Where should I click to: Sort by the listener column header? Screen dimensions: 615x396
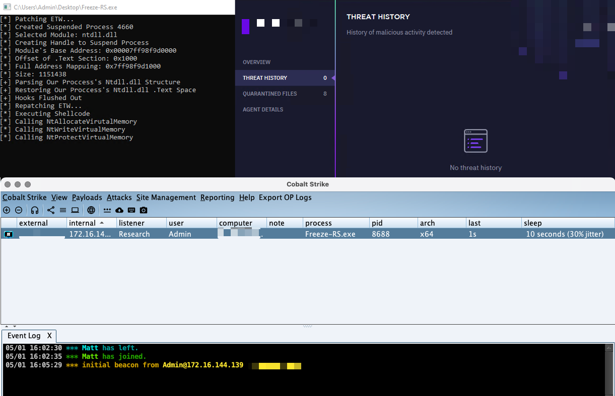point(142,223)
